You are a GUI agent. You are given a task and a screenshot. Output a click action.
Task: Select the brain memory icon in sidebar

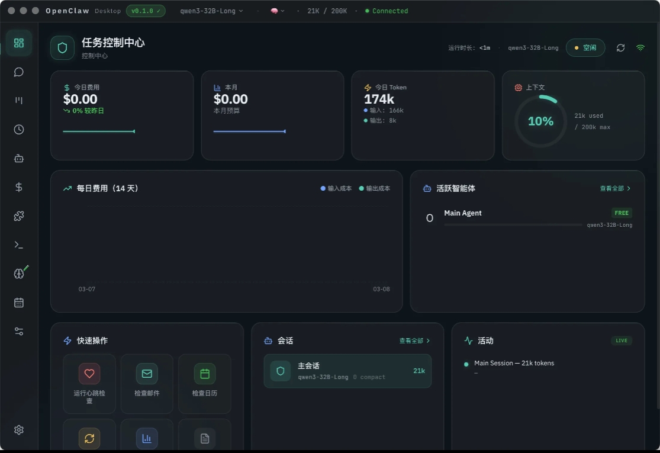pyautogui.click(x=19, y=274)
